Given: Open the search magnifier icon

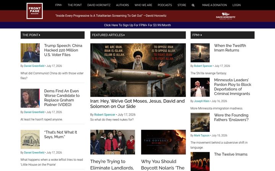Looking at the screenshot, I should [x=193, y=5].
